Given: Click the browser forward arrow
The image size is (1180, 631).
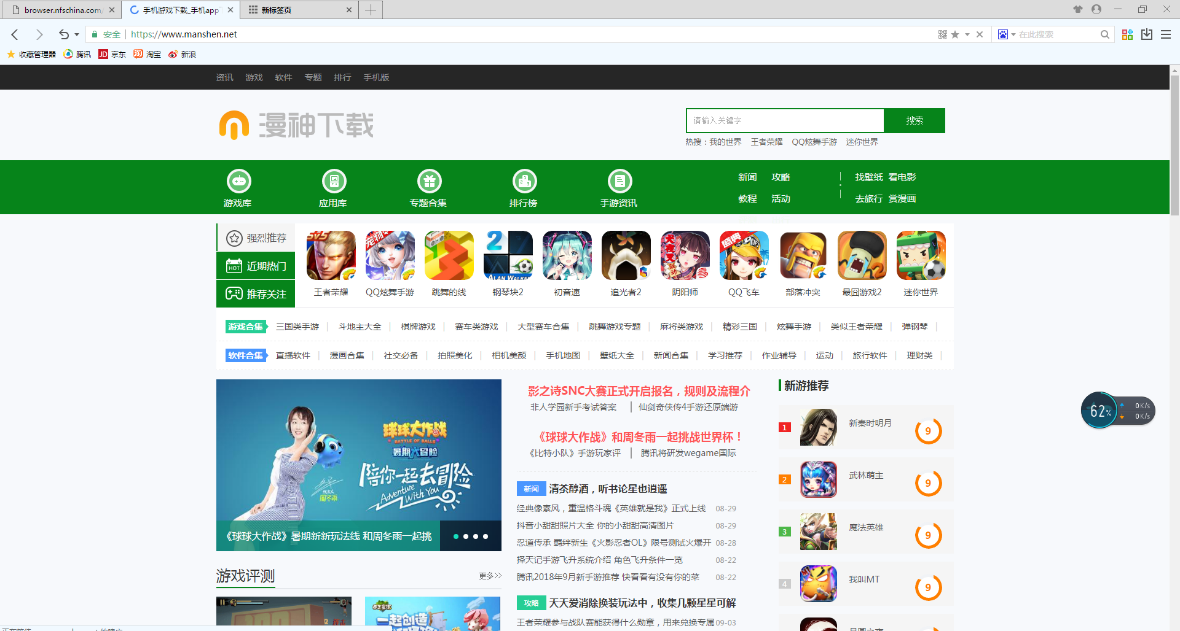Looking at the screenshot, I should [39, 34].
